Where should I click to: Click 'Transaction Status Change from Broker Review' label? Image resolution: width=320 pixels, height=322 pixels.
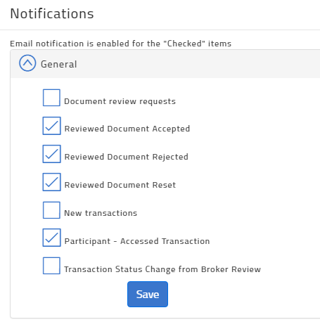pyautogui.click(x=162, y=269)
